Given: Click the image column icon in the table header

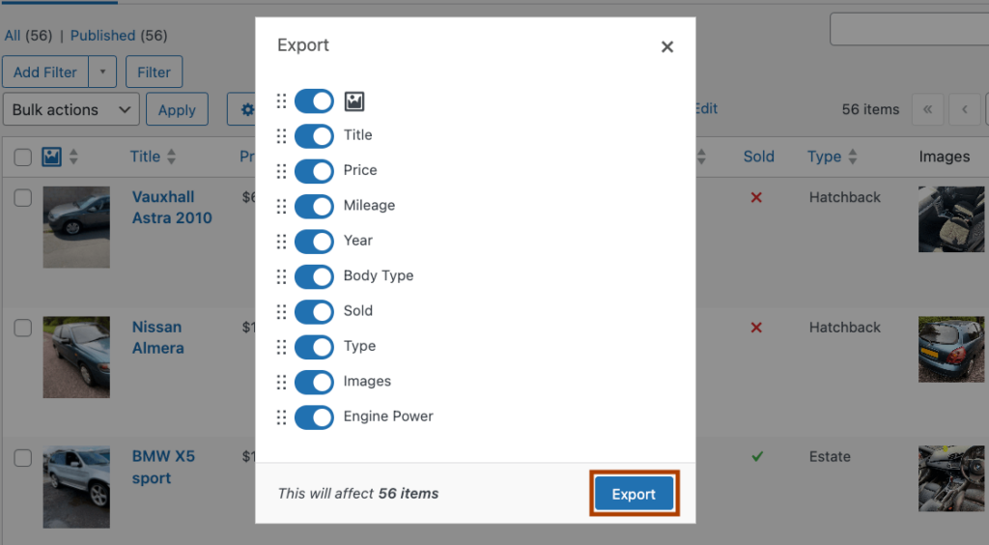Looking at the screenshot, I should pyautogui.click(x=52, y=157).
